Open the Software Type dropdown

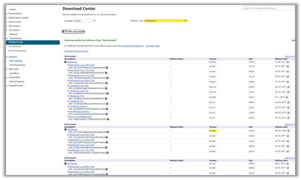click(x=165, y=21)
